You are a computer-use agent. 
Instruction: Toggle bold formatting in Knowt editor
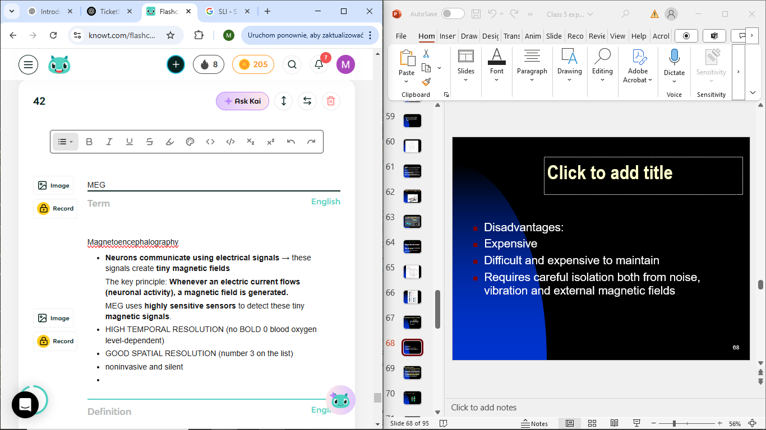pos(89,142)
